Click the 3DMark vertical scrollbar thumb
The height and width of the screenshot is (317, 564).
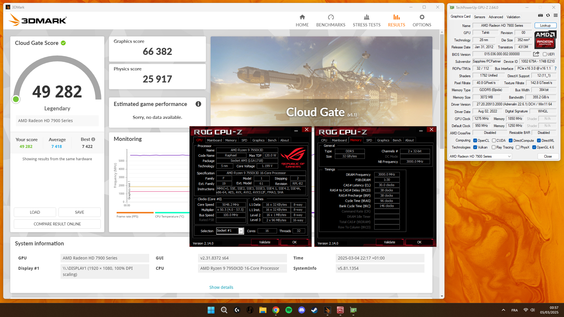(442, 91)
